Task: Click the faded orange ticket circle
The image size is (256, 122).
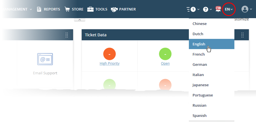Action: [165, 85]
